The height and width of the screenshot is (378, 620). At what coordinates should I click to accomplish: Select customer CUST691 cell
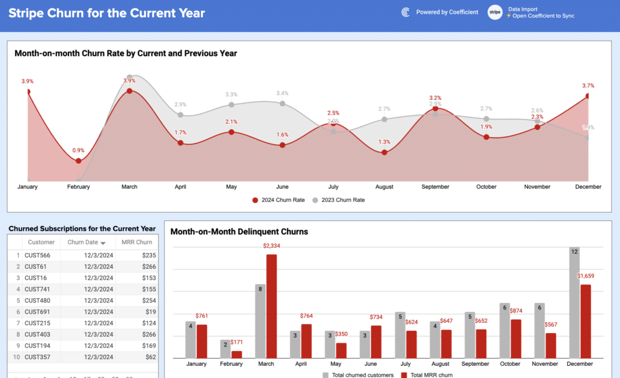(37, 311)
